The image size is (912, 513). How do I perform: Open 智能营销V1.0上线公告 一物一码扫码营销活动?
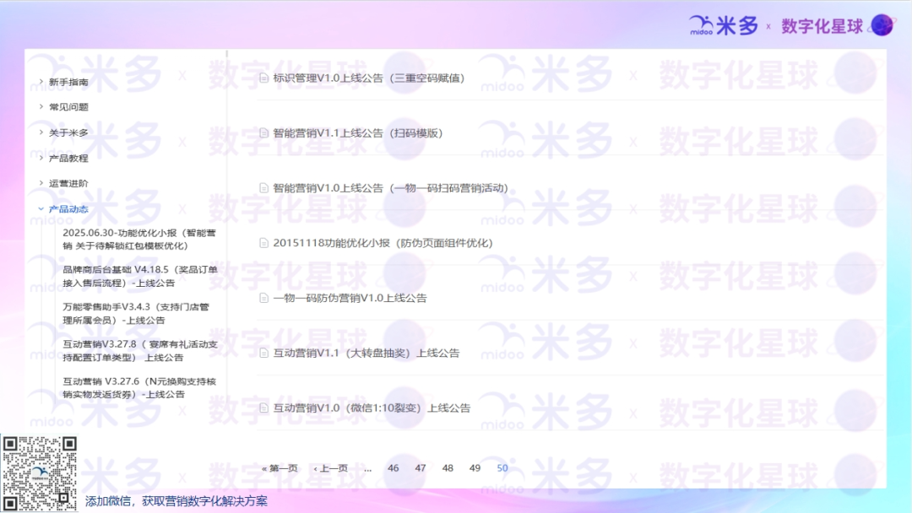[390, 188]
